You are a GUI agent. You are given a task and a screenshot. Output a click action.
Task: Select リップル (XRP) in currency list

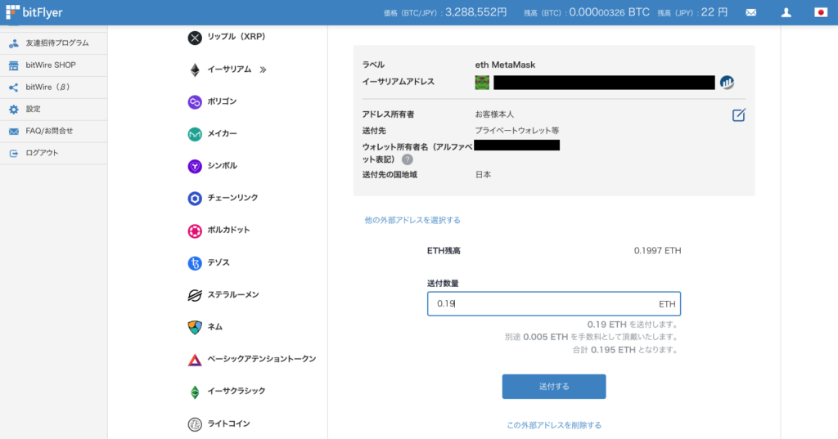[x=237, y=37]
